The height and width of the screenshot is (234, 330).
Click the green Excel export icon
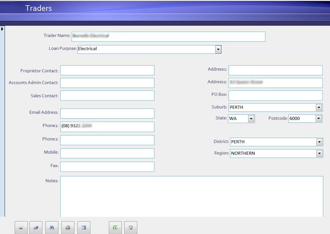[115, 227]
